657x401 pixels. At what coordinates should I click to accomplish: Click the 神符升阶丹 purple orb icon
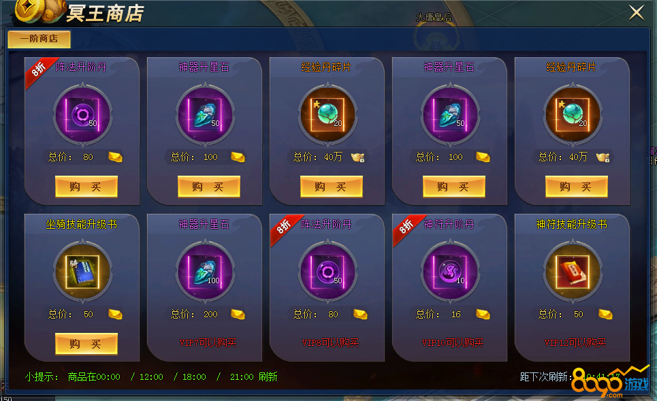point(451,272)
